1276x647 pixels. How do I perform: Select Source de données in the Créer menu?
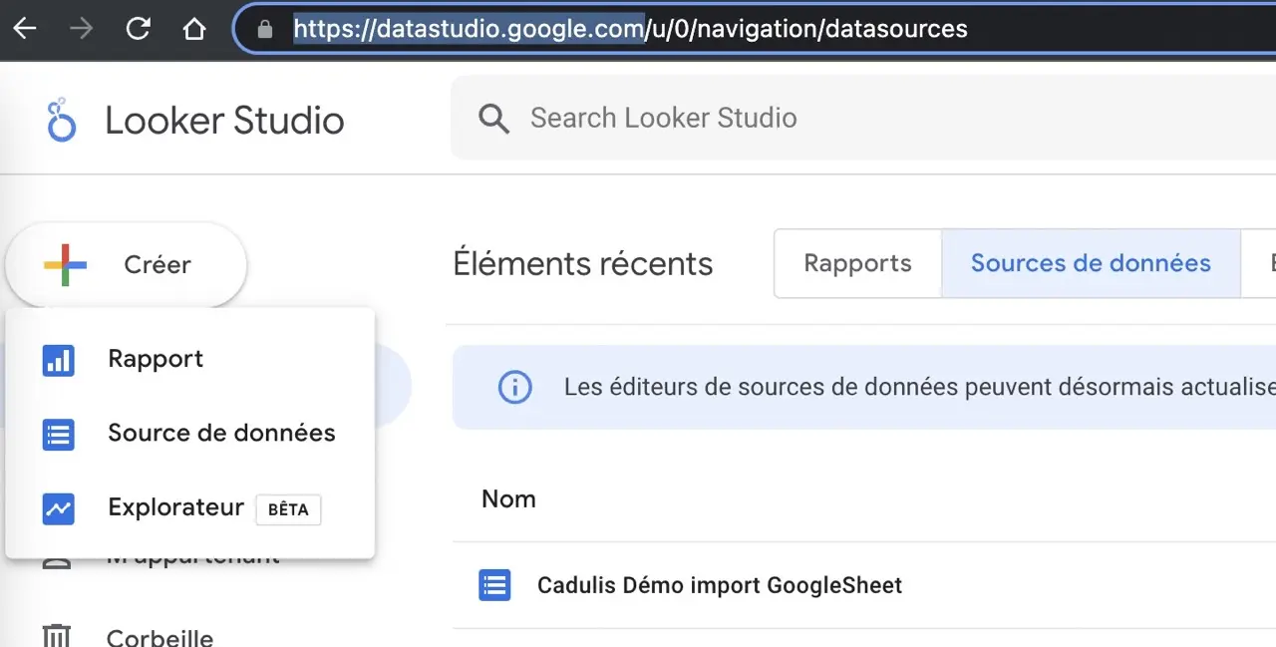220,434
